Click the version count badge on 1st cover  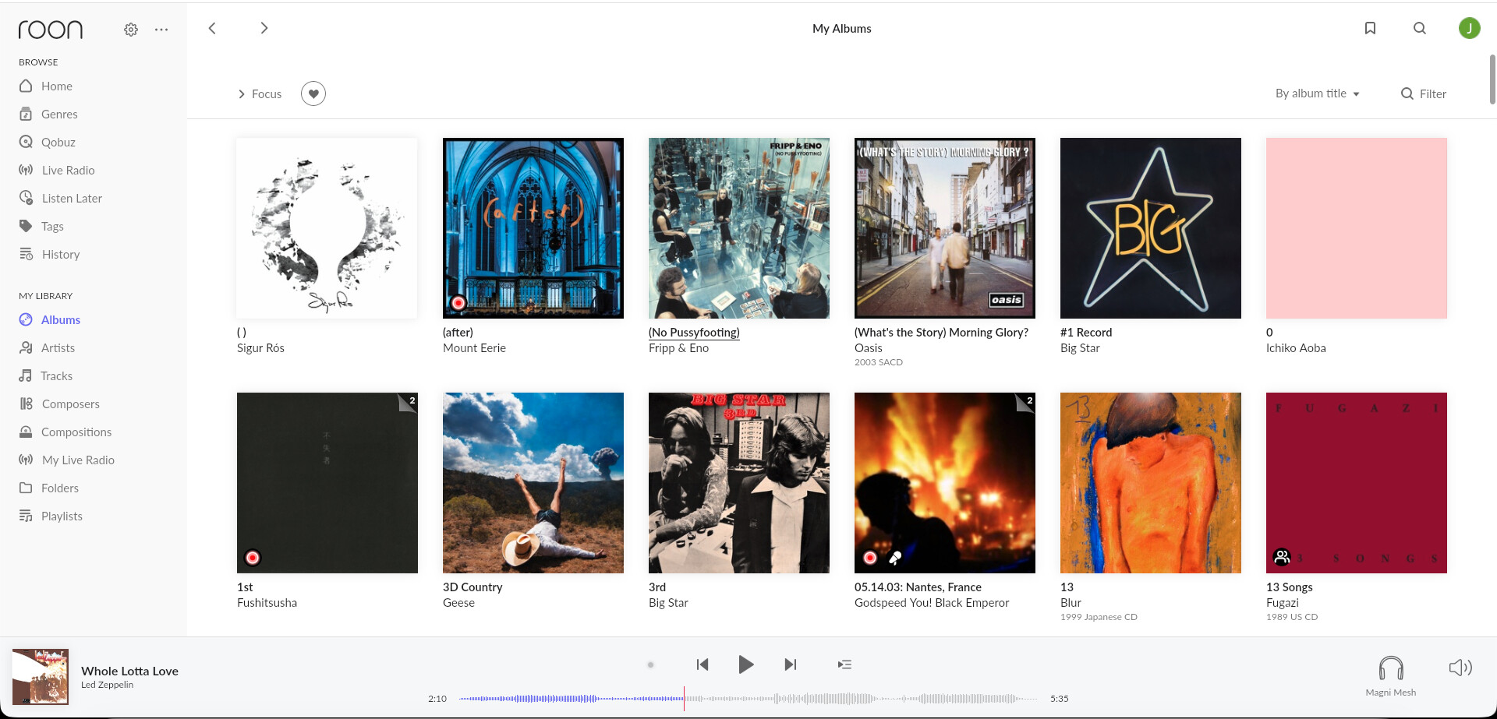408,402
